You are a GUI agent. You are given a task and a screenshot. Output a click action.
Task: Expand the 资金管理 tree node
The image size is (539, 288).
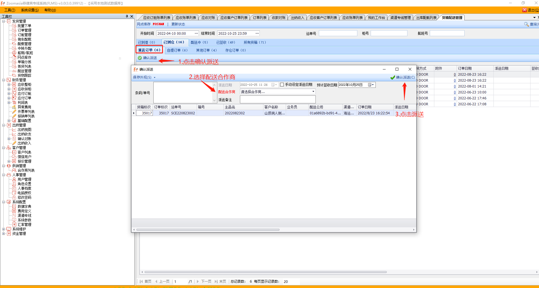(x=4, y=234)
